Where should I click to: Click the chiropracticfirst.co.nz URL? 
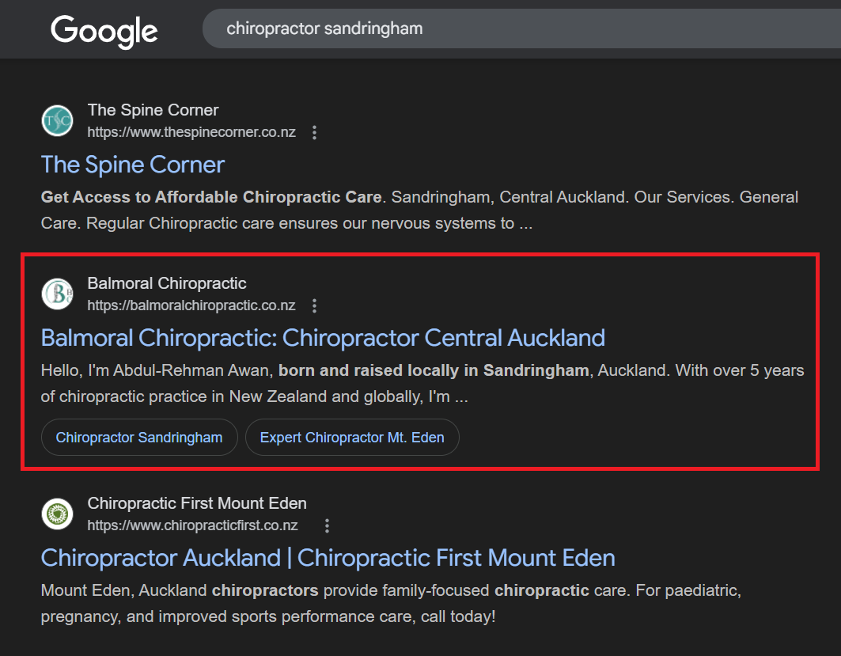192,525
